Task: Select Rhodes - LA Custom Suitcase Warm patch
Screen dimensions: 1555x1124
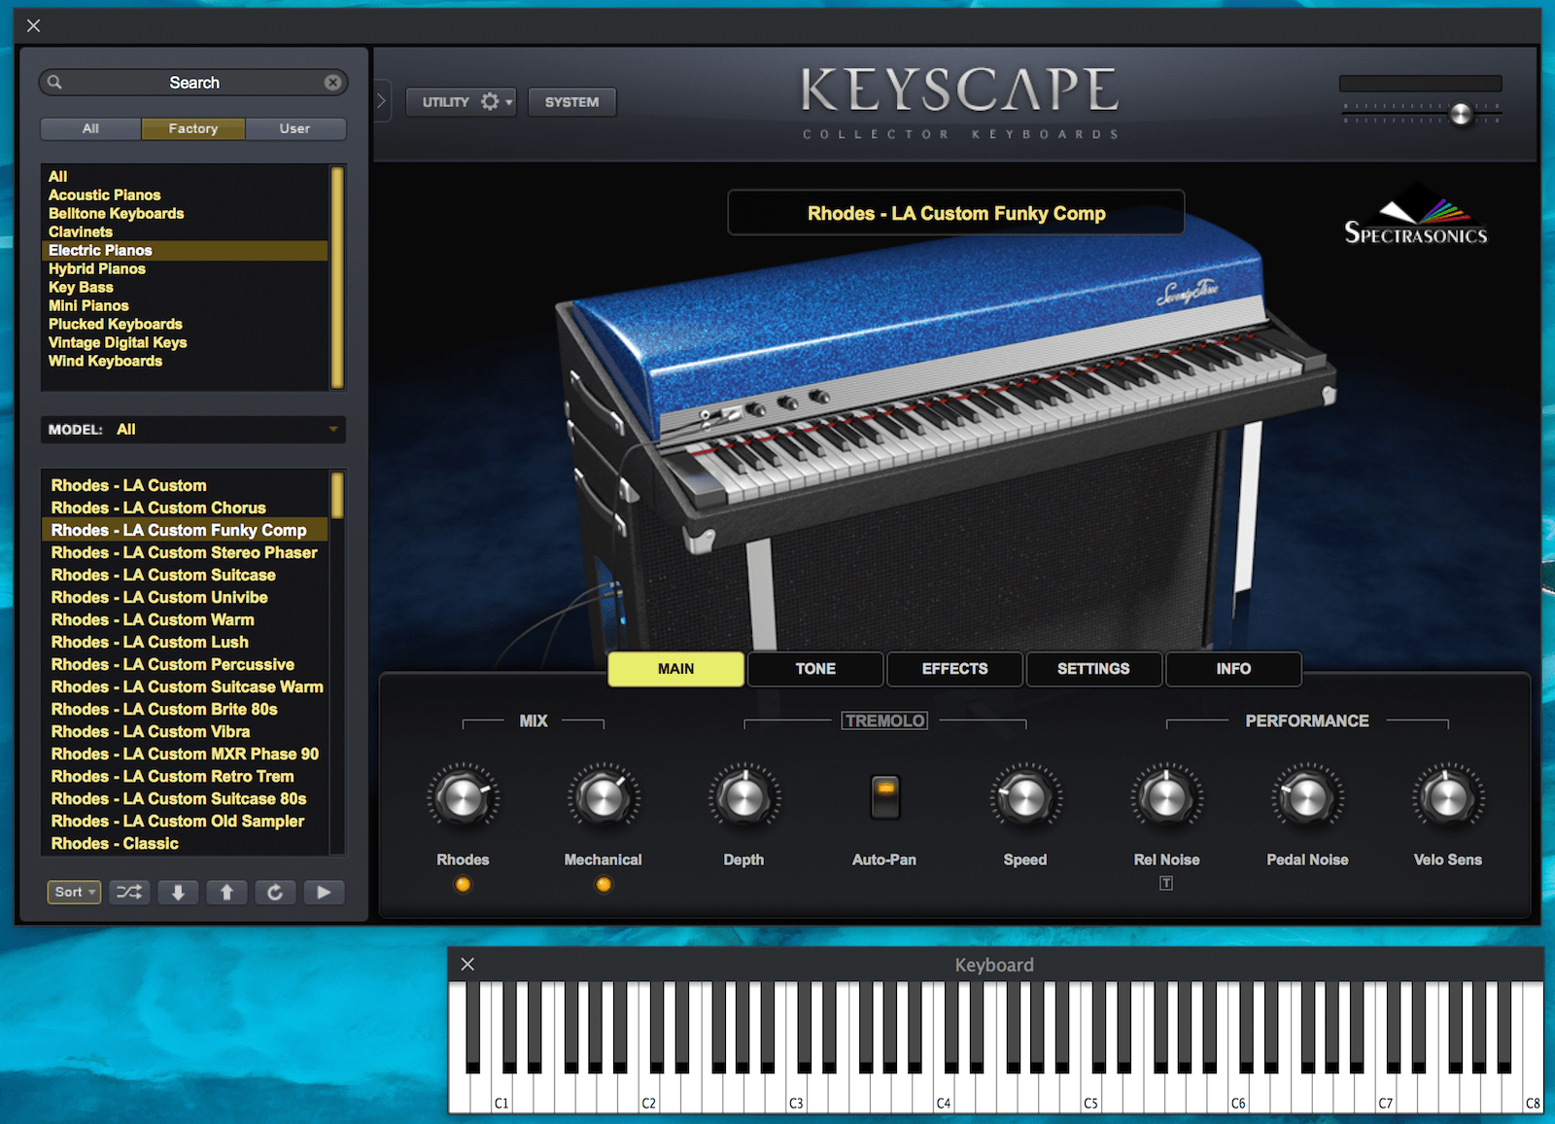Action: [x=187, y=686]
